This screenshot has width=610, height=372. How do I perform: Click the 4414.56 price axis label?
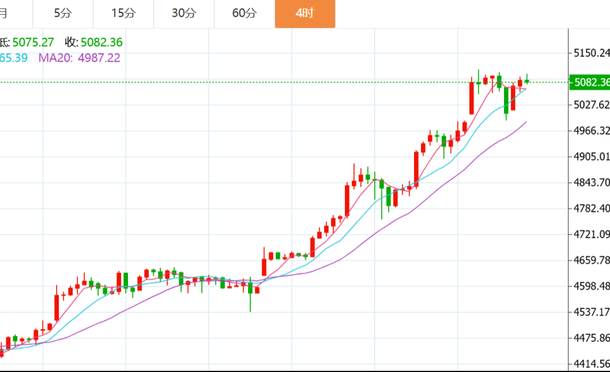592,363
